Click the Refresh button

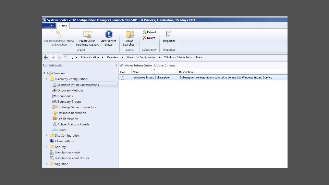(149, 32)
